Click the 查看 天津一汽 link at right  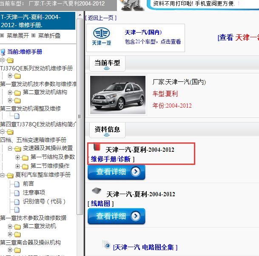238,38
